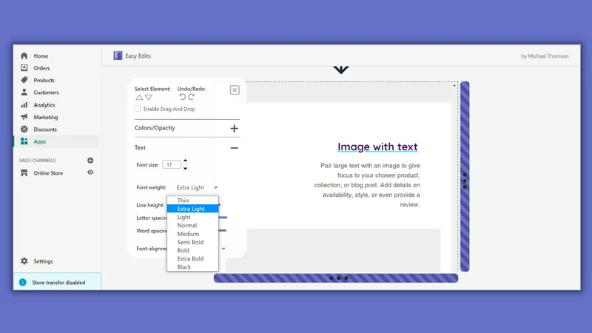Image resolution: width=592 pixels, height=333 pixels.
Task: Click the vertical striped resize handle
Action: coord(465,176)
